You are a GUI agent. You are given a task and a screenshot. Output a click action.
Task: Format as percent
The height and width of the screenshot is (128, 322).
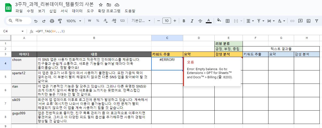coord(98,21)
